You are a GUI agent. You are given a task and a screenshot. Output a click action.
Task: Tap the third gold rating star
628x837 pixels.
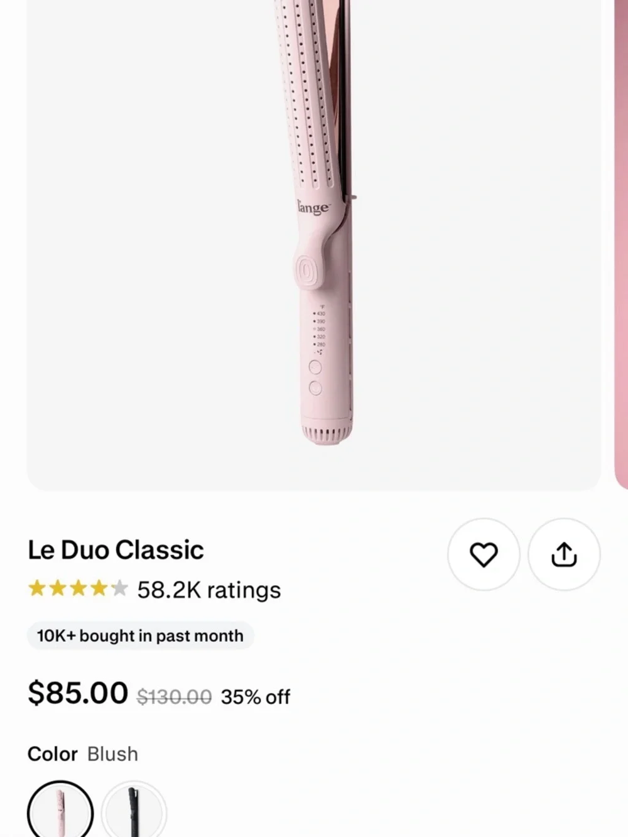[78, 588]
